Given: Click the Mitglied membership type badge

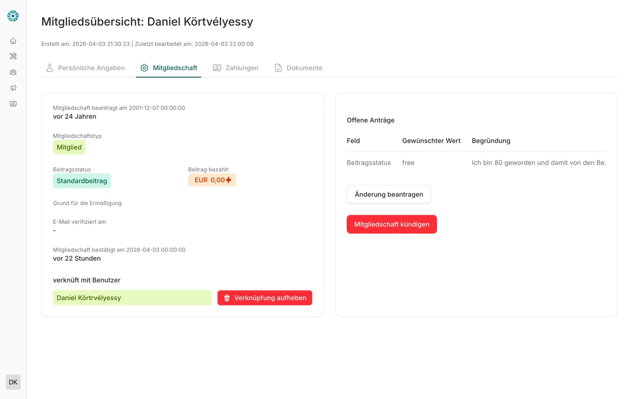Looking at the screenshot, I should click(x=69, y=147).
